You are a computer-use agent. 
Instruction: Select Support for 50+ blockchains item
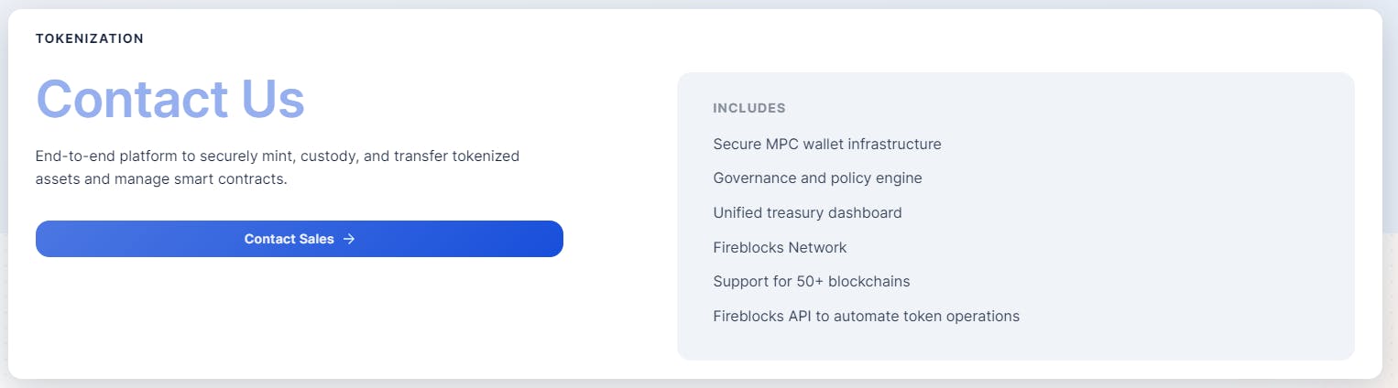coord(811,282)
